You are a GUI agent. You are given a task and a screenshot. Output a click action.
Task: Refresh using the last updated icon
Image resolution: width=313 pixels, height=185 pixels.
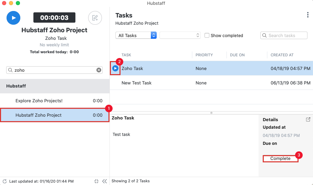[x=4, y=181]
